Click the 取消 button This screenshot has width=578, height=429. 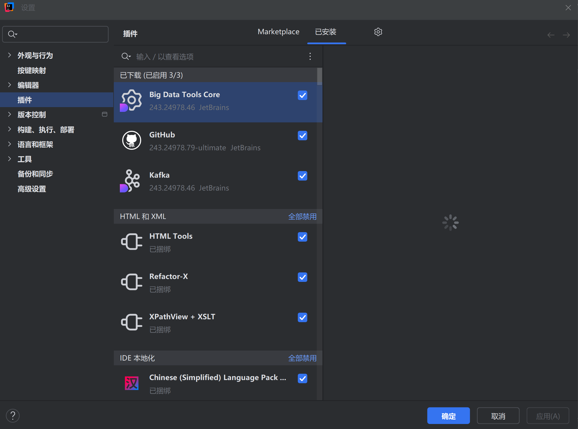point(498,416)
